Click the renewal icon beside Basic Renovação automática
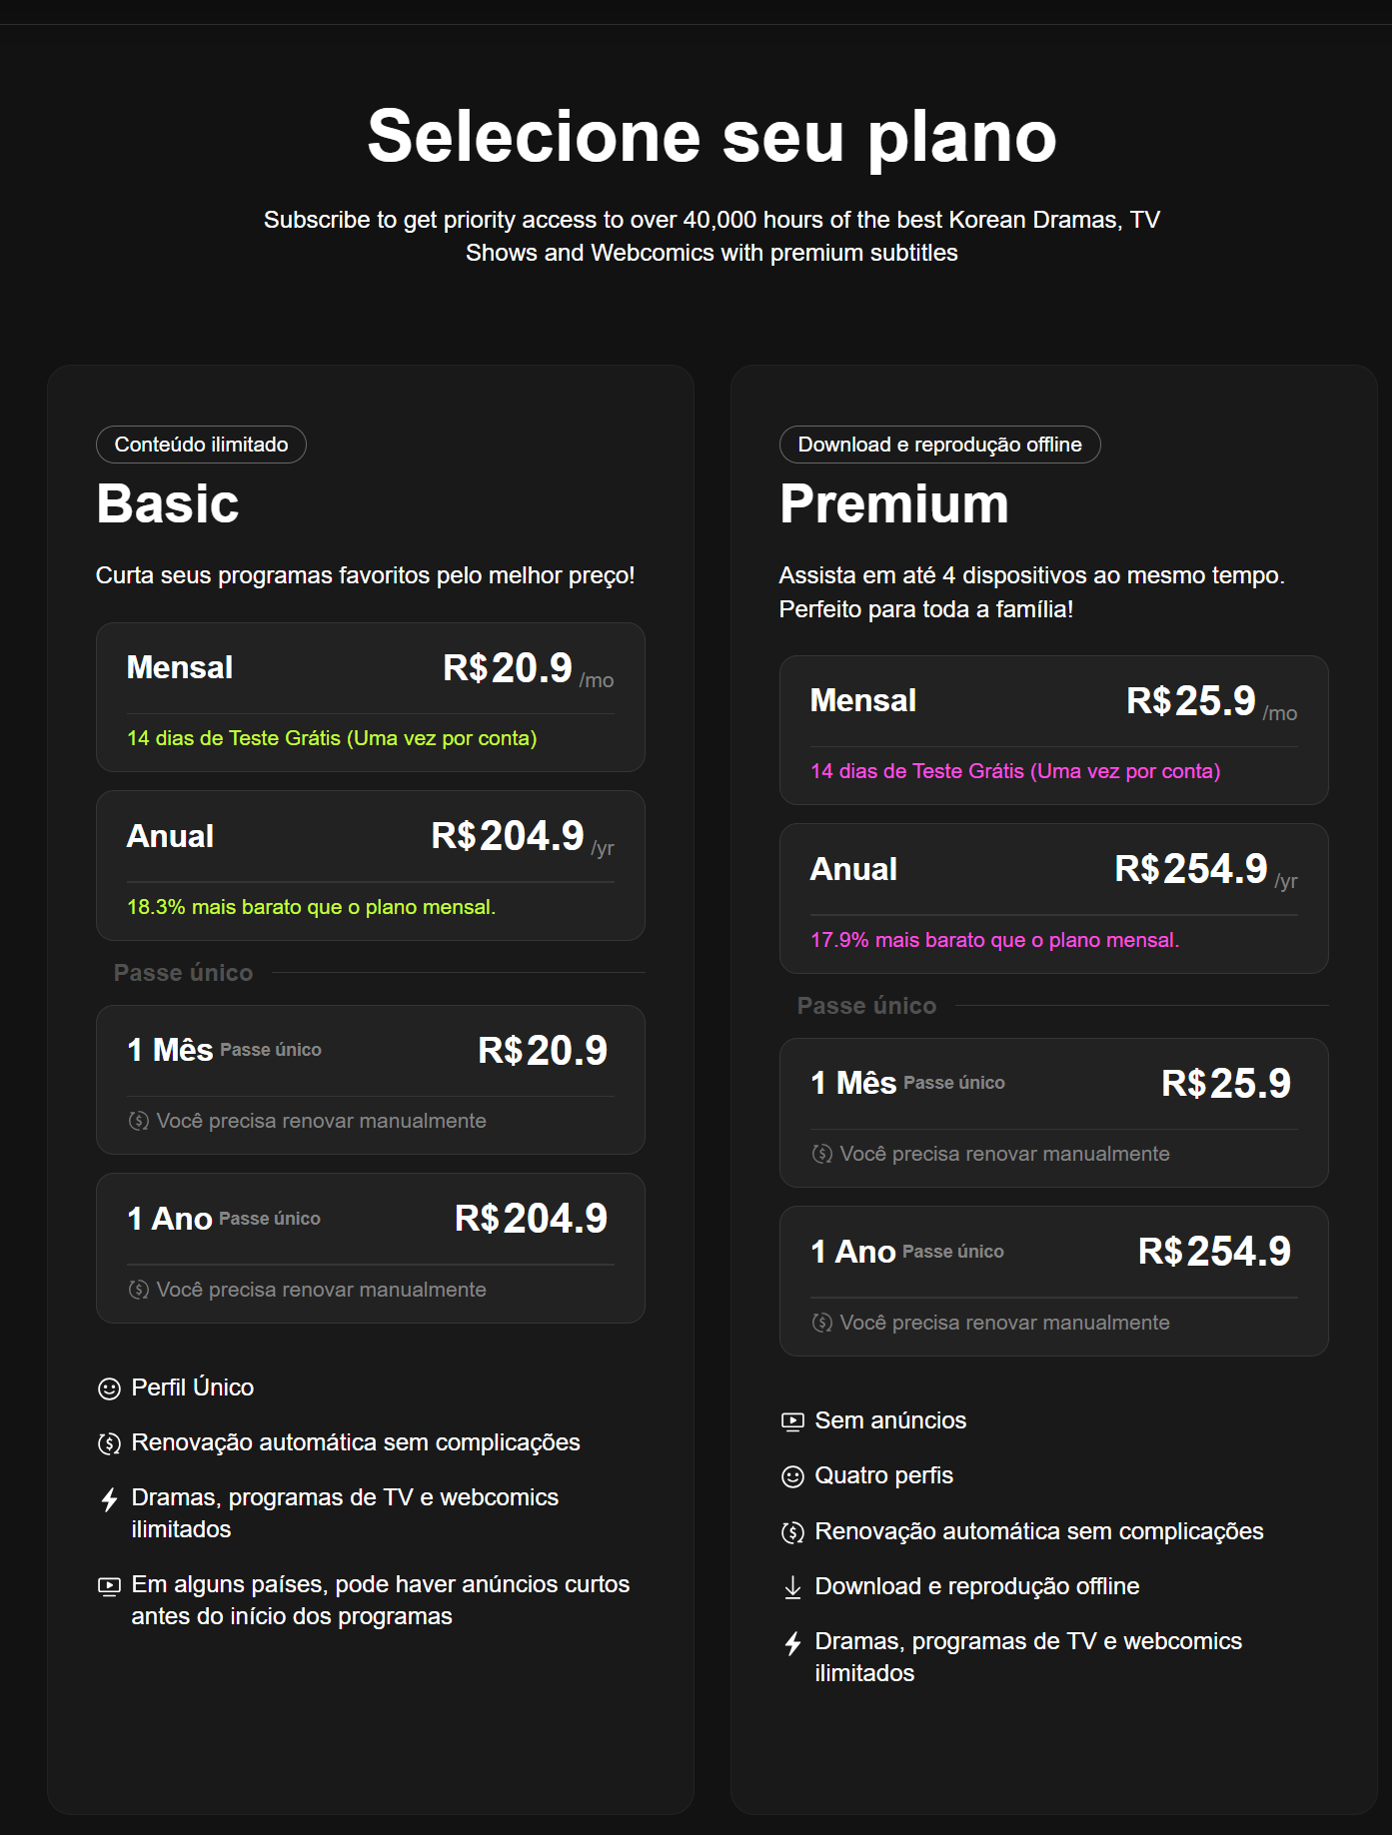 [109, 1443]
